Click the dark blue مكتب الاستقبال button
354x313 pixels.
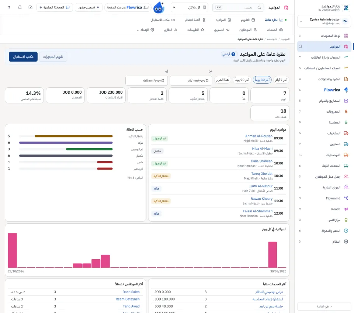click(x=23, y=57)
